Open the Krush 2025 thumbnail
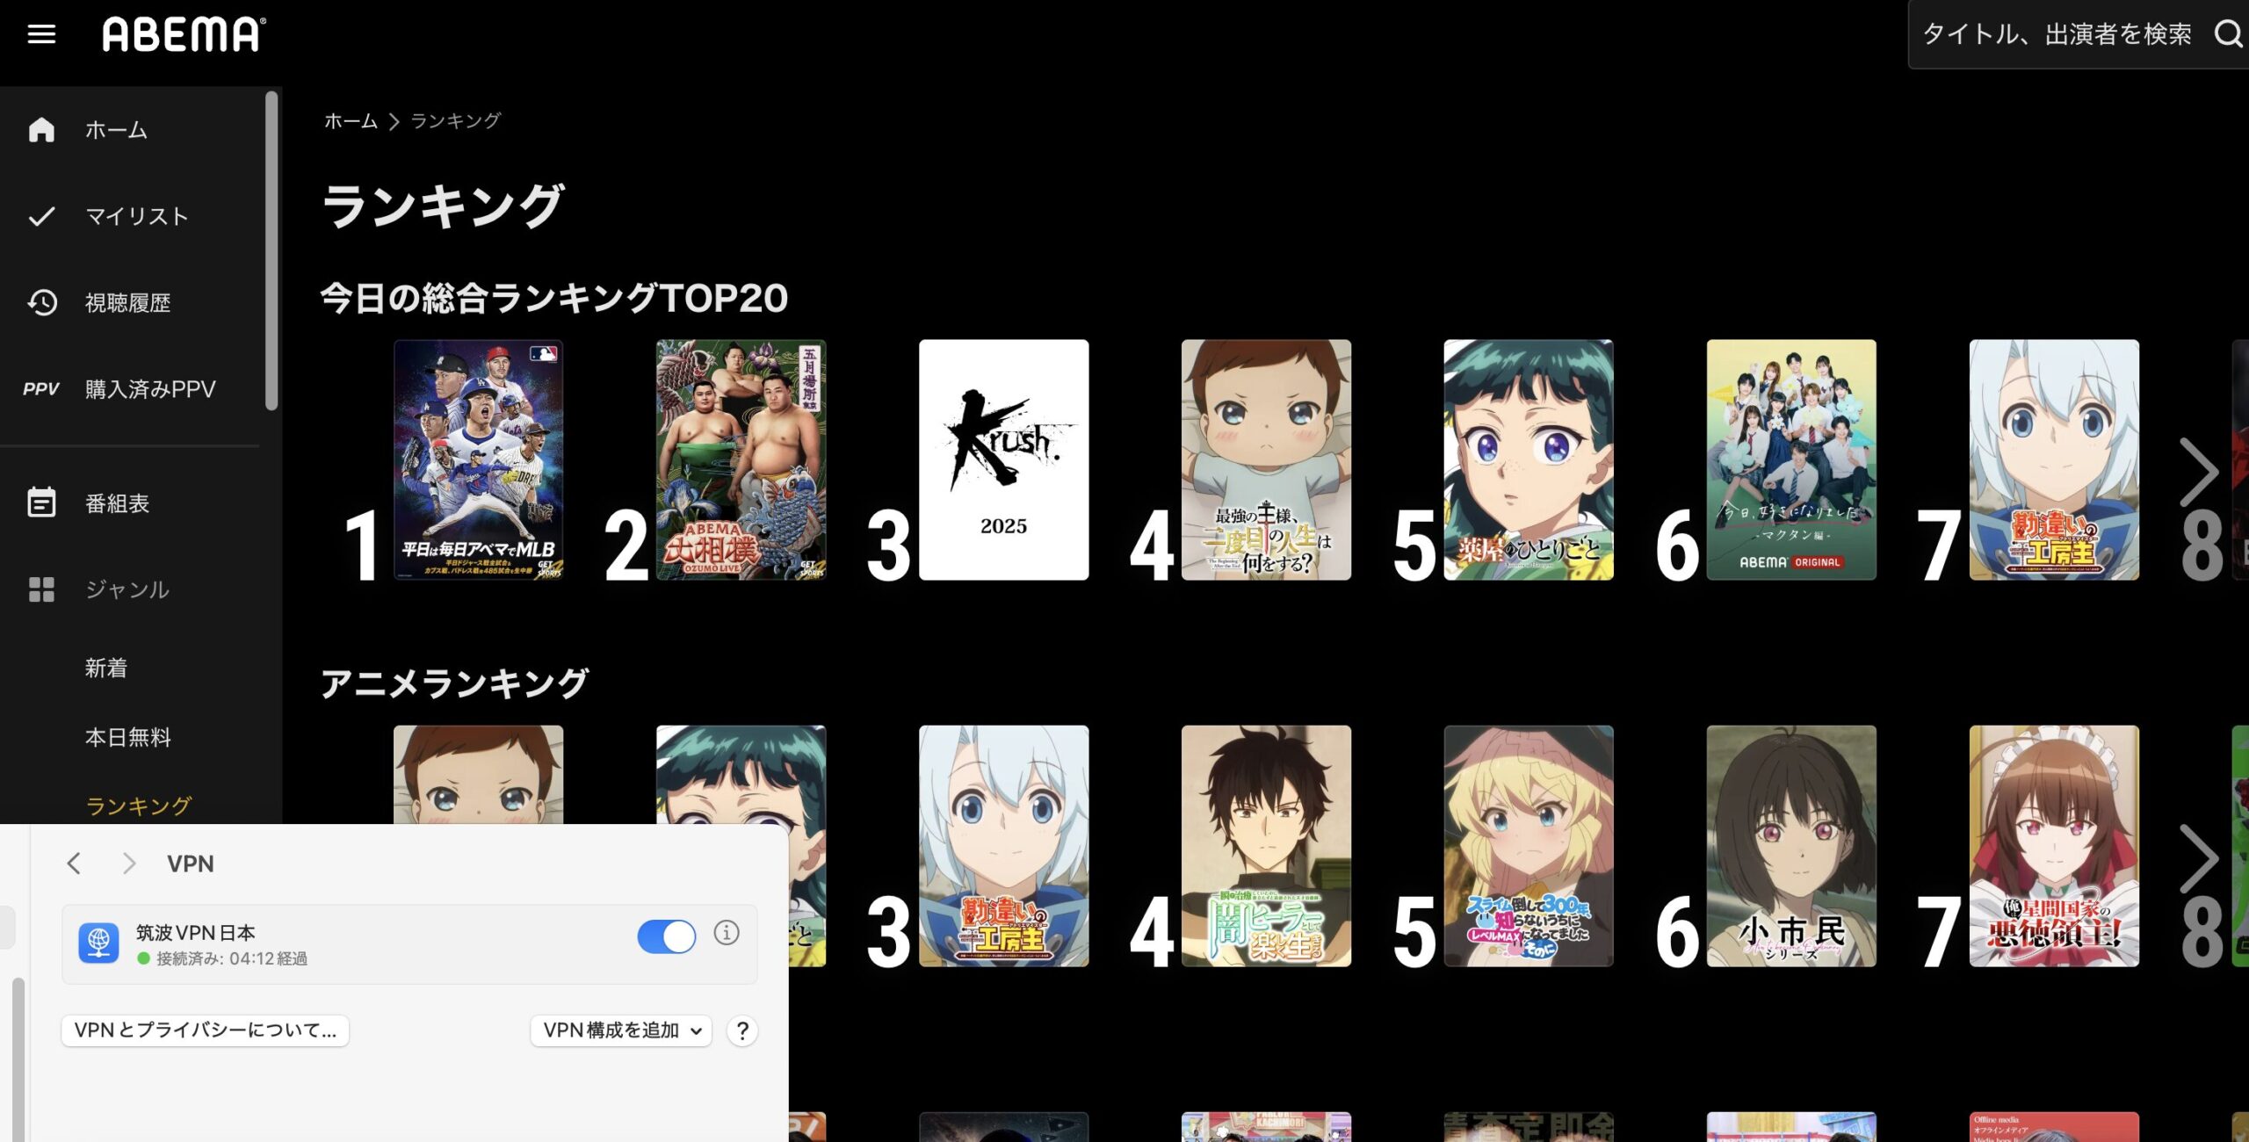The width and height of the screenshot is (2249, 1142). pyautogui.click(x=1003, y=459)
